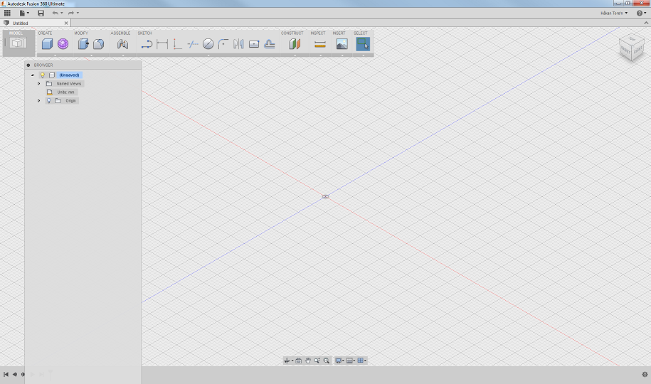This screenshot has width=651, height=384.
Task: Select the Sketch Mirror tool
Action: (x=238, y=44)
